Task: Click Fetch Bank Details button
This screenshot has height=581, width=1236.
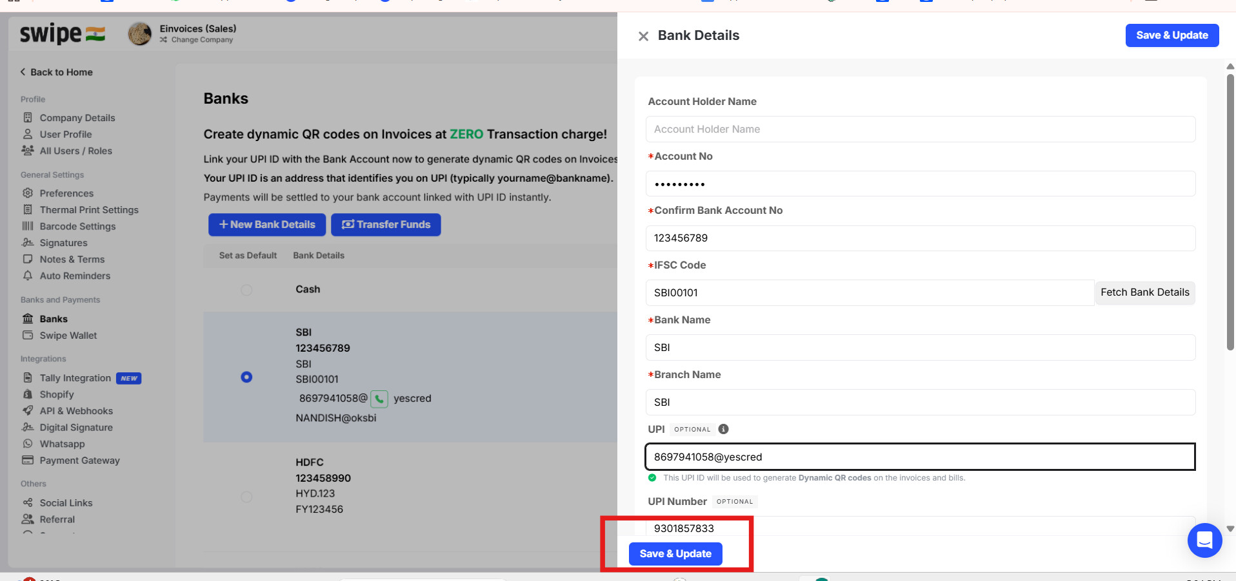Action: (x=1144, y=292)
